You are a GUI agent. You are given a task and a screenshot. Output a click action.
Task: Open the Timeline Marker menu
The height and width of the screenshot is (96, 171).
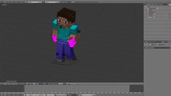click(11, 95)
